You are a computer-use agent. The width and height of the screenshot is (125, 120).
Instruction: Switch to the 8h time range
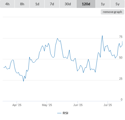[22, 4]
